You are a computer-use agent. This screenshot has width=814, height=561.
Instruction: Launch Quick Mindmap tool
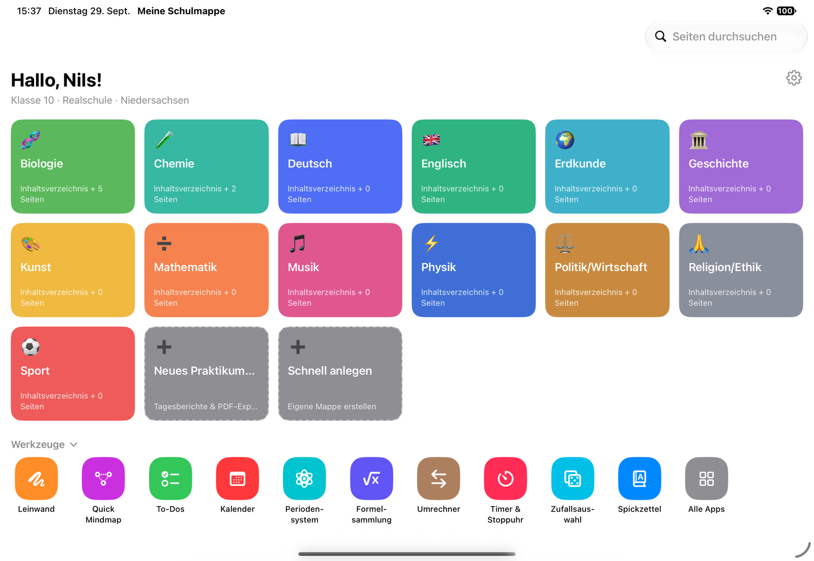tap(103, 479)
